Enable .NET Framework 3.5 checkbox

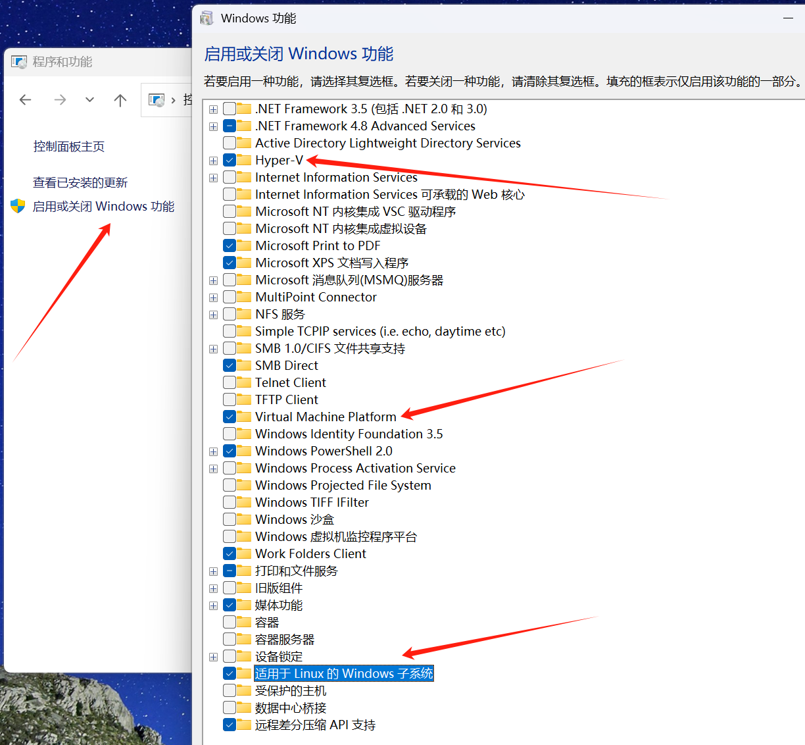point(230,109)
